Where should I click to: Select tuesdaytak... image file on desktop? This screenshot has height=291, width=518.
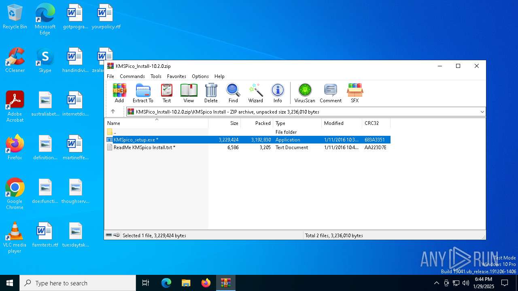75,235
